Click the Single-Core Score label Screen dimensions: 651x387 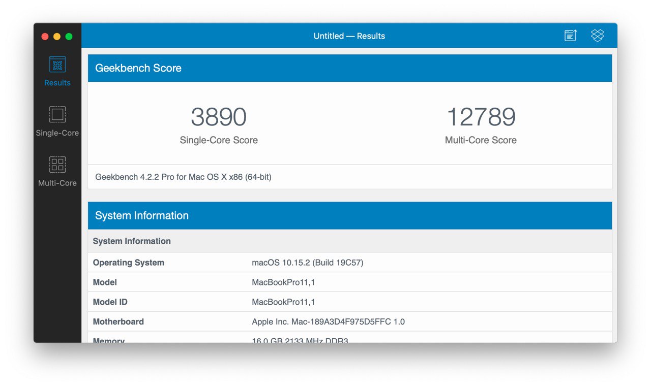coord(219,140)
